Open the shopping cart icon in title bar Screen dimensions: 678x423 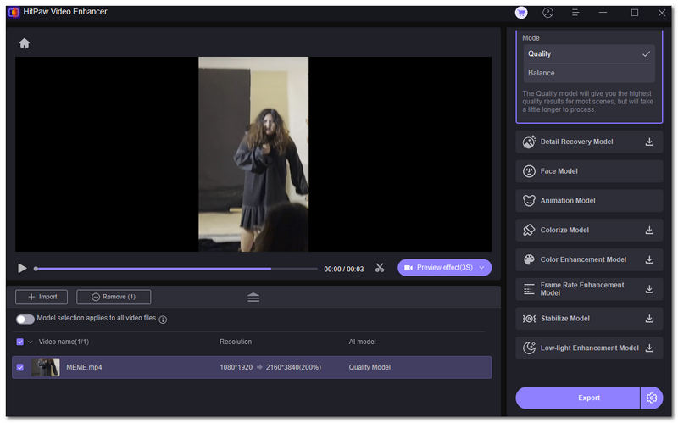pyautogui.click(x=520, y=13)
